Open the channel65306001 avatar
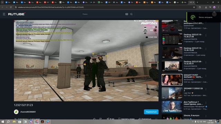Viewport: 221px width, 124px height. click(16, 112)
